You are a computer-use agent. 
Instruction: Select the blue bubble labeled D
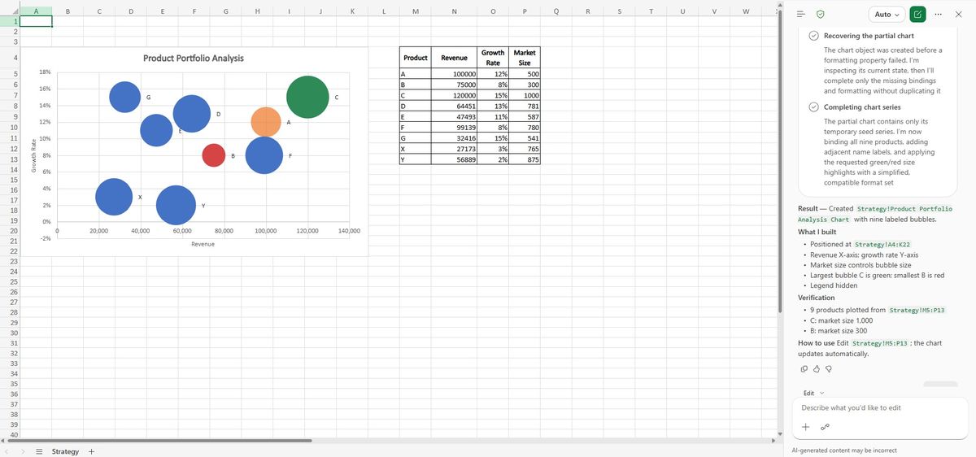[192, 113]
